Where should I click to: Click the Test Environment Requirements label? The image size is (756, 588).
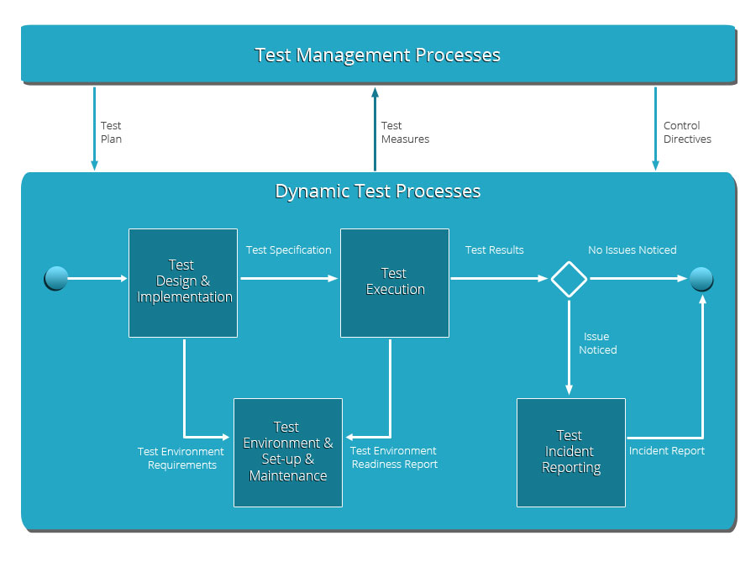click(181, 458)
